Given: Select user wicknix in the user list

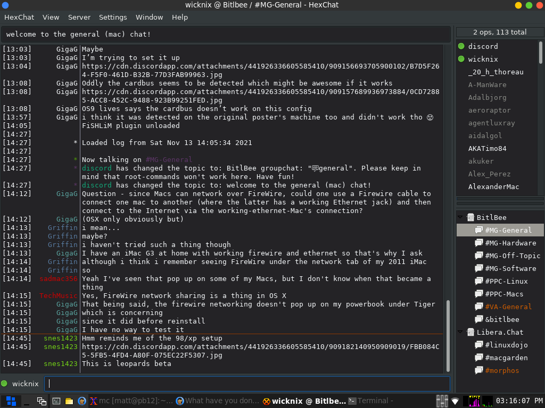Looking at the screenshot, I should (x=483, y=59).
